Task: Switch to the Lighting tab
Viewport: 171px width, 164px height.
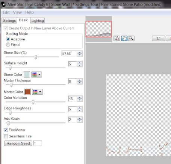Action: [x=38, y=21]
